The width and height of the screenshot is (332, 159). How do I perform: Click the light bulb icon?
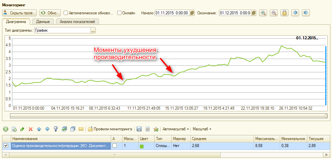[56, 129]
